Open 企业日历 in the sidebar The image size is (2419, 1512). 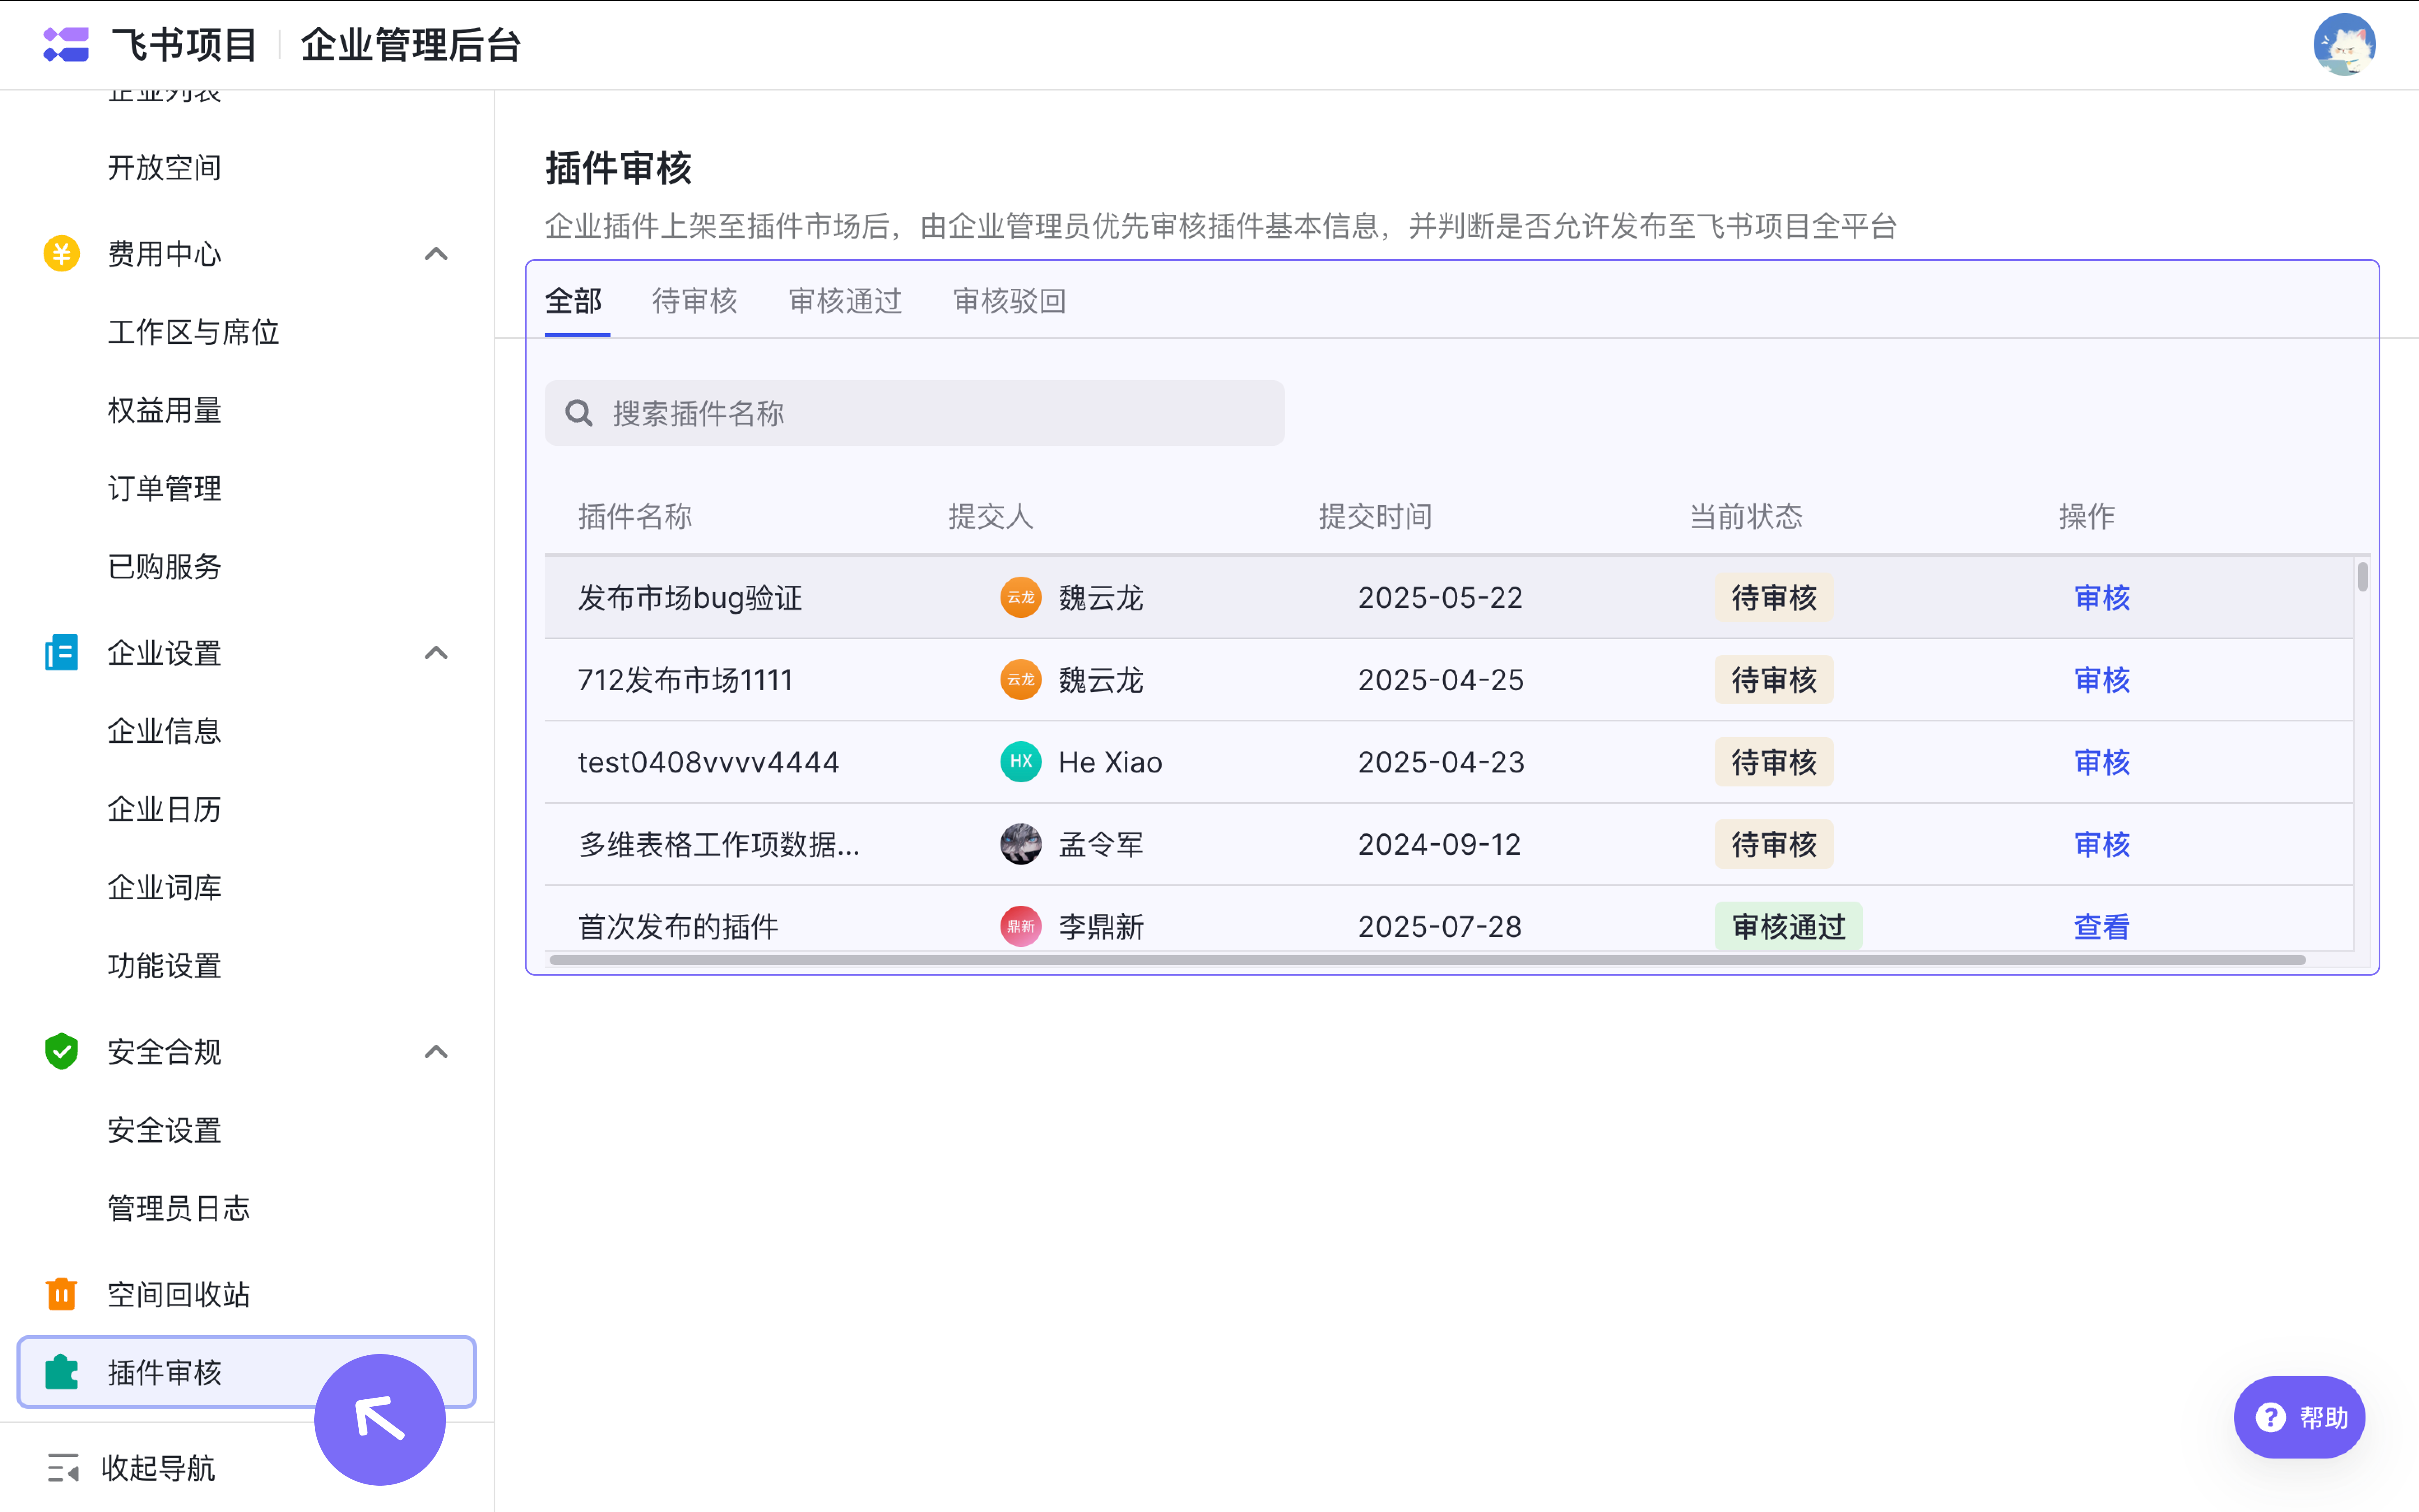coord(165,809)
